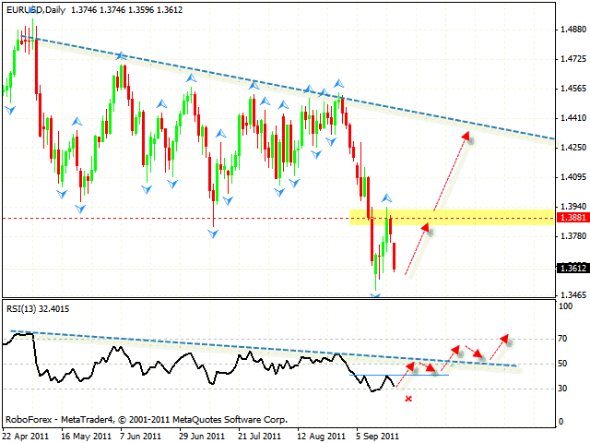Click the EURUSD,Daily chart title
Screen dimensions: 590x443
click(x=35, y=6)
